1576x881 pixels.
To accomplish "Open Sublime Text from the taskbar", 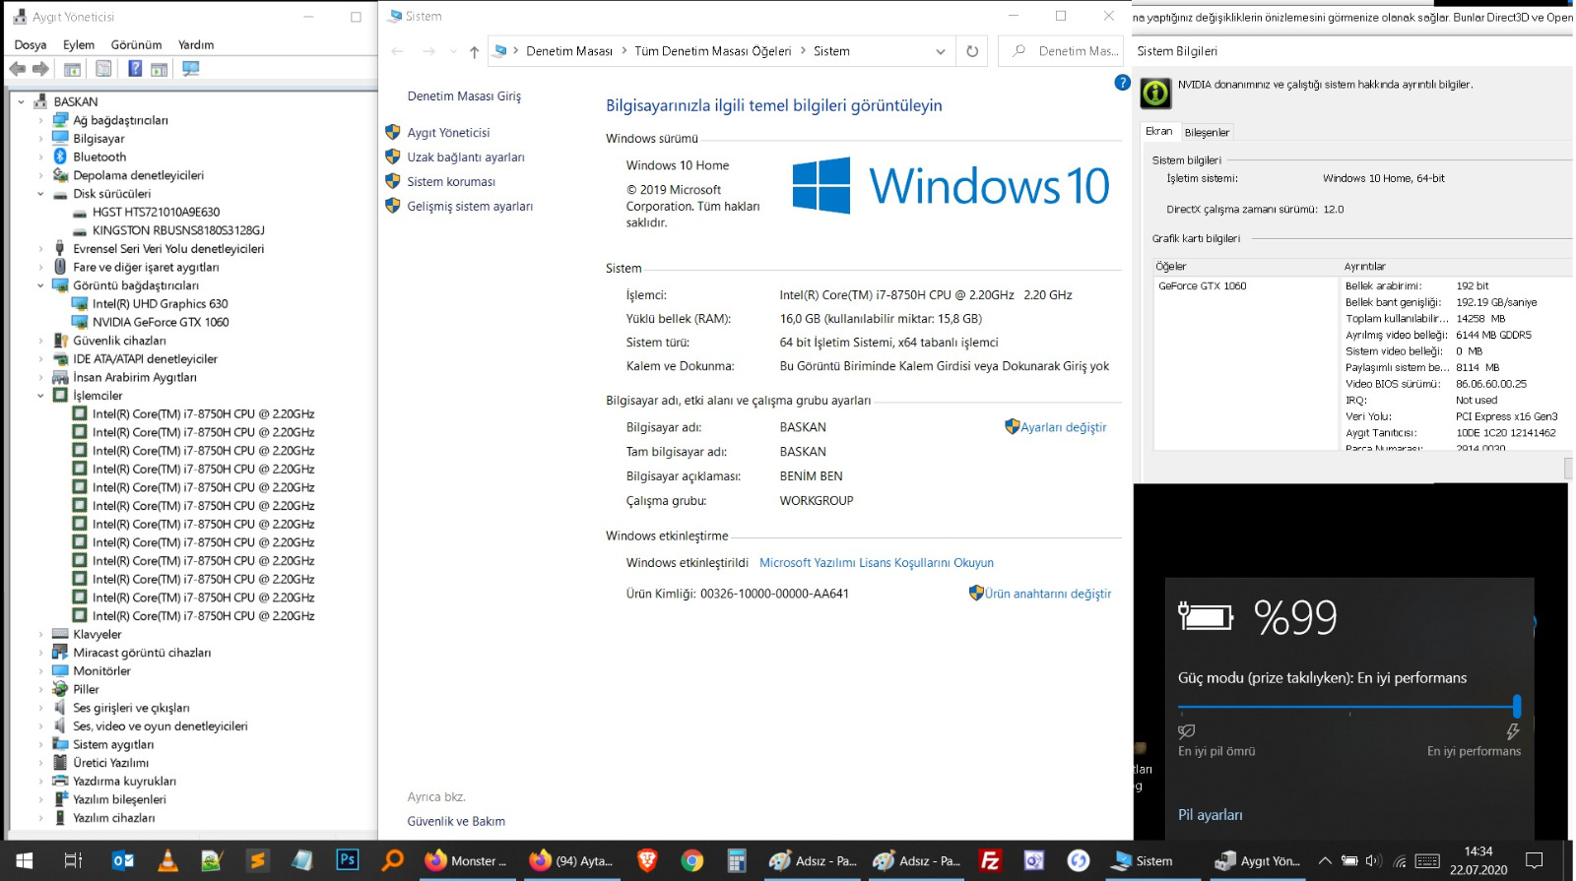I will 257,860.
